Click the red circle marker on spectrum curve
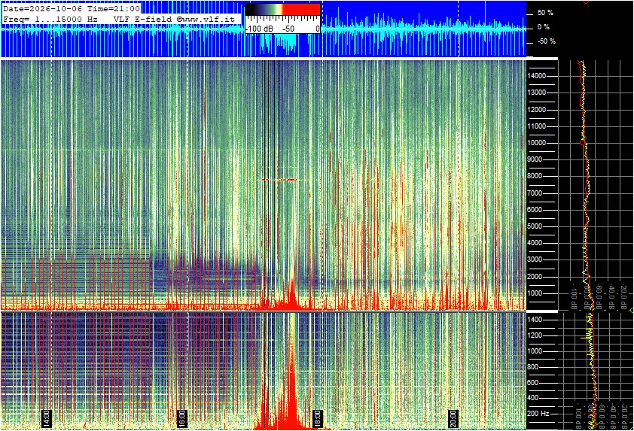 [583, 143]
